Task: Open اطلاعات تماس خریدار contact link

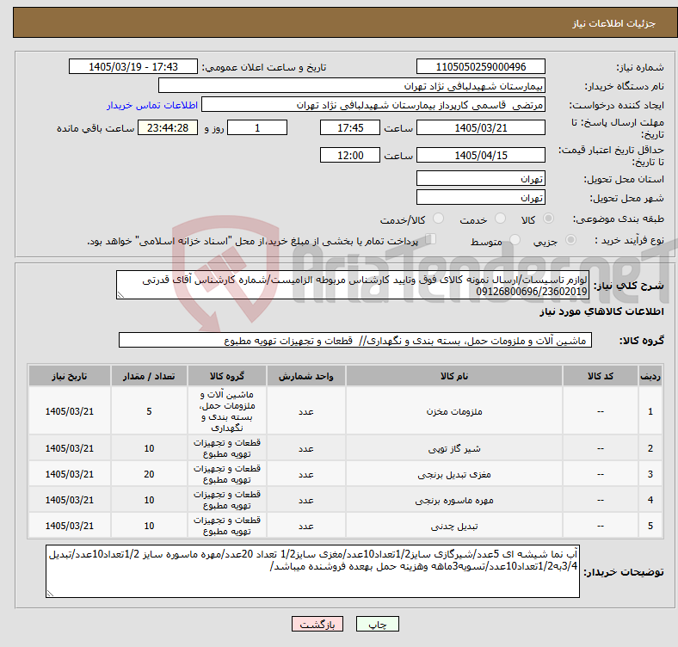Action: [152, 105]
